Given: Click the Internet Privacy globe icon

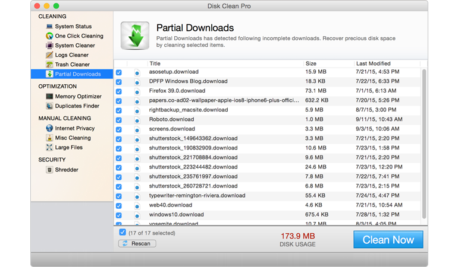Looking at the screenshot, I should tap(49, 128).
